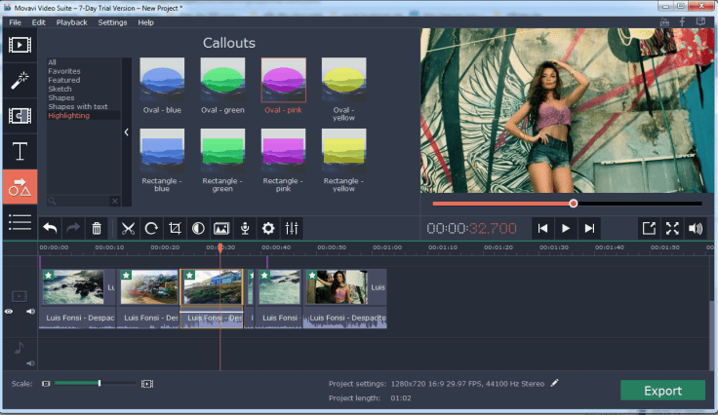
Task: Click the timeline Scale slider handle
Action: click(100, 383)
